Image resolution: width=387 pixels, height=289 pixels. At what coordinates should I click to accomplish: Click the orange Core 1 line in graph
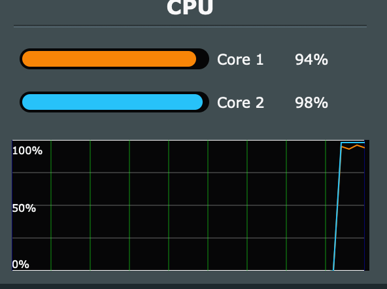pyautogui.click(x=353, y=147)
